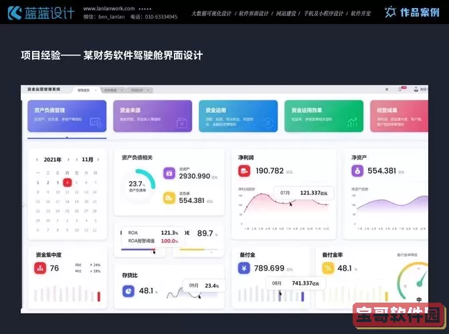
Task: Click the 存贷比 value 48.1
Action: 146,291
